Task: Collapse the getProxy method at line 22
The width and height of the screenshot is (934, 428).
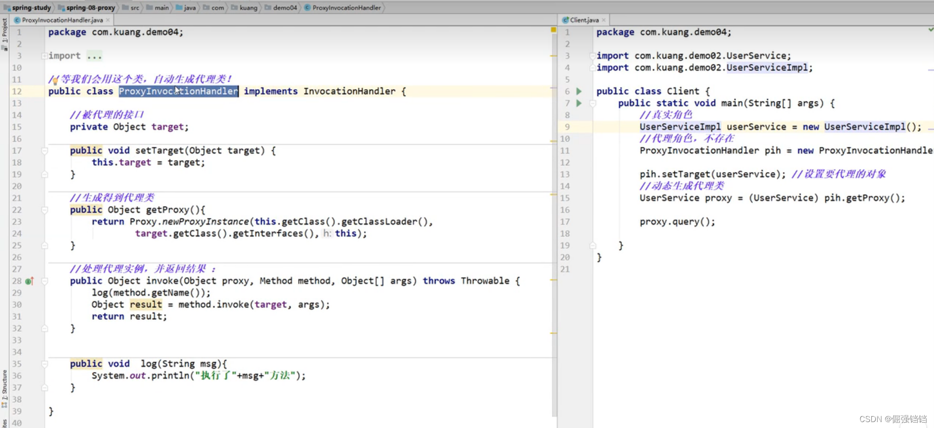Action: point(44,210)
